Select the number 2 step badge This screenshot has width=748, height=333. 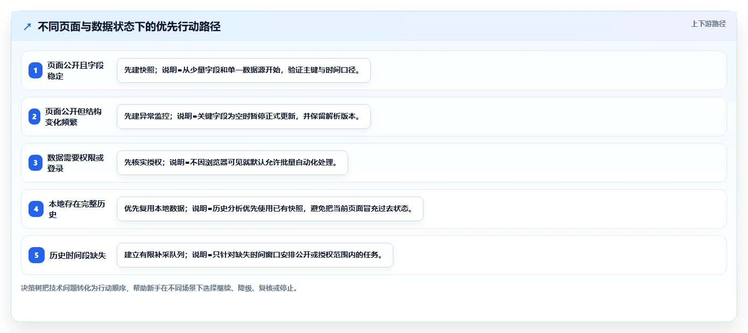coord(34,117)
